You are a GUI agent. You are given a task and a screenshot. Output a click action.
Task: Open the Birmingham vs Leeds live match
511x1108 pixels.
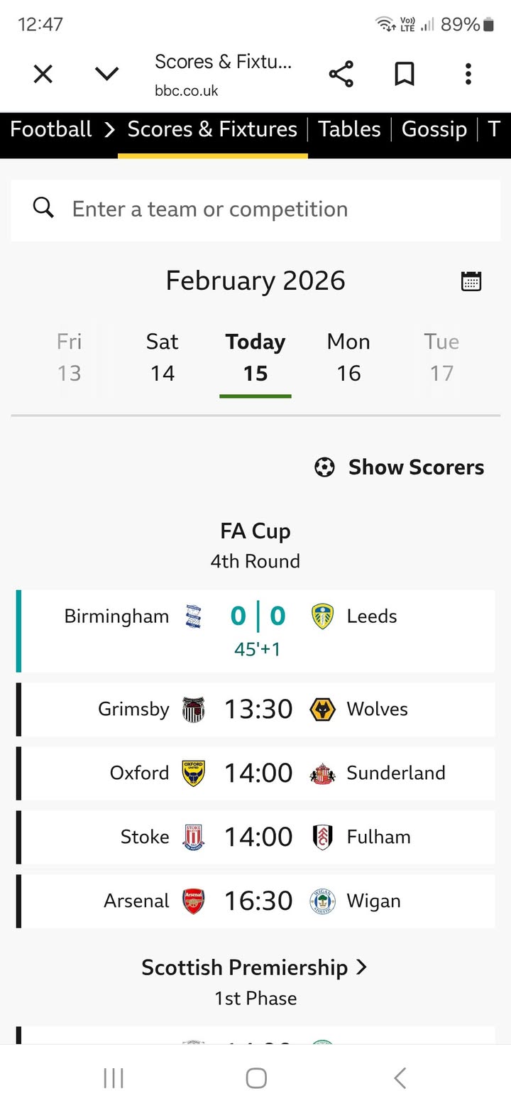coord(257,630)
